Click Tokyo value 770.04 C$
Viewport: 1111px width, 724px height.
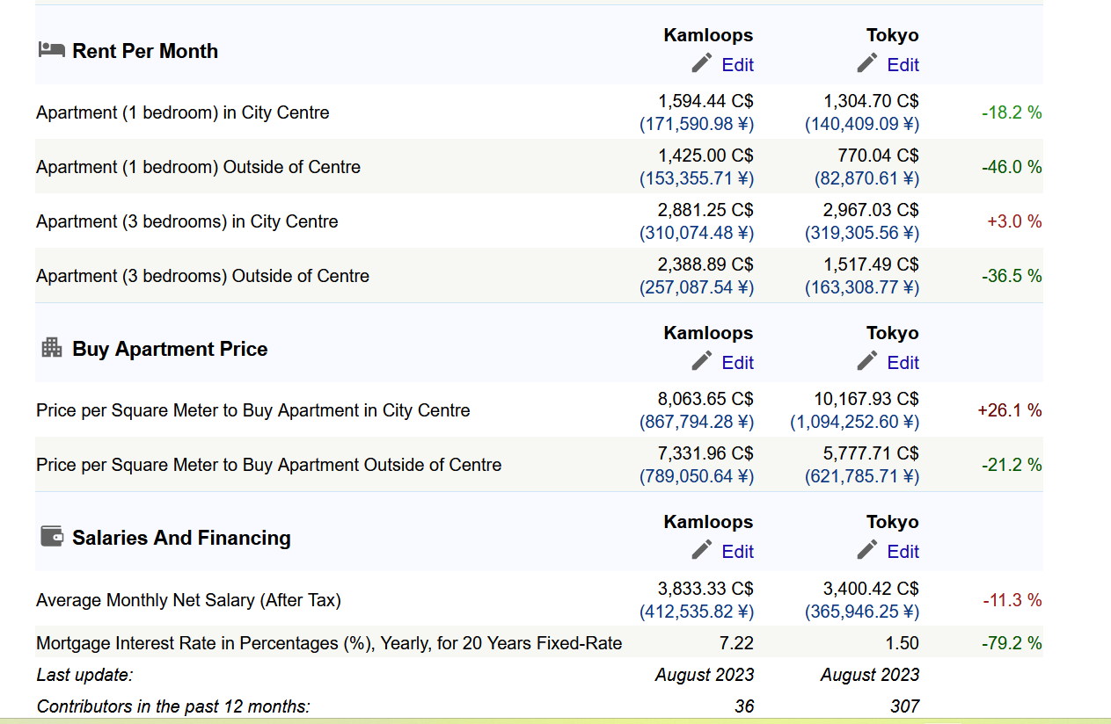point(878,156)
